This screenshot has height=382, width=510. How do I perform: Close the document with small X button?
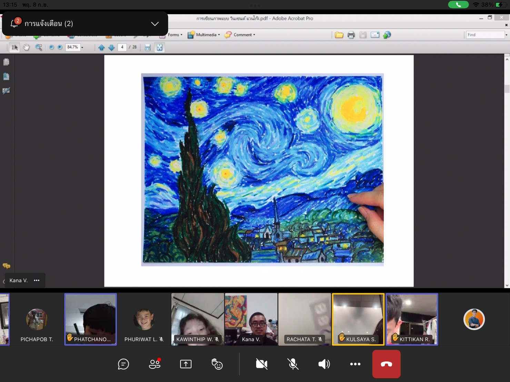506,25
